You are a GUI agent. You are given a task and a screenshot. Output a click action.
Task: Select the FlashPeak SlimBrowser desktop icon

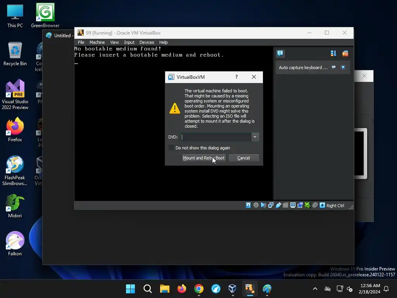click(15, 171)
